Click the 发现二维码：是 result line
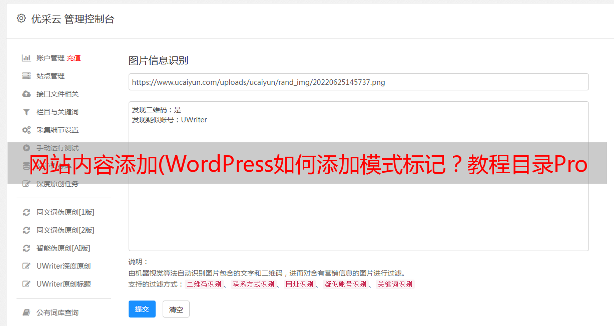Viewport: 614px width, 326px height. click(157, 110)
